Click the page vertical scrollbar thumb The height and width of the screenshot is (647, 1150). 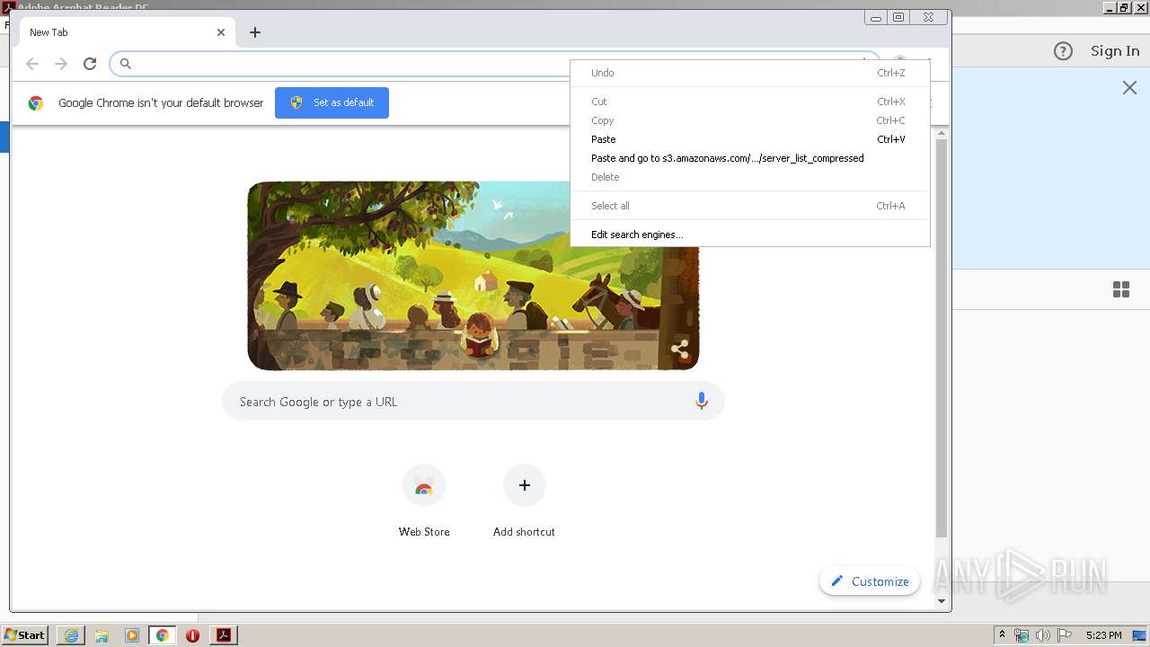[x=942, y=338]
